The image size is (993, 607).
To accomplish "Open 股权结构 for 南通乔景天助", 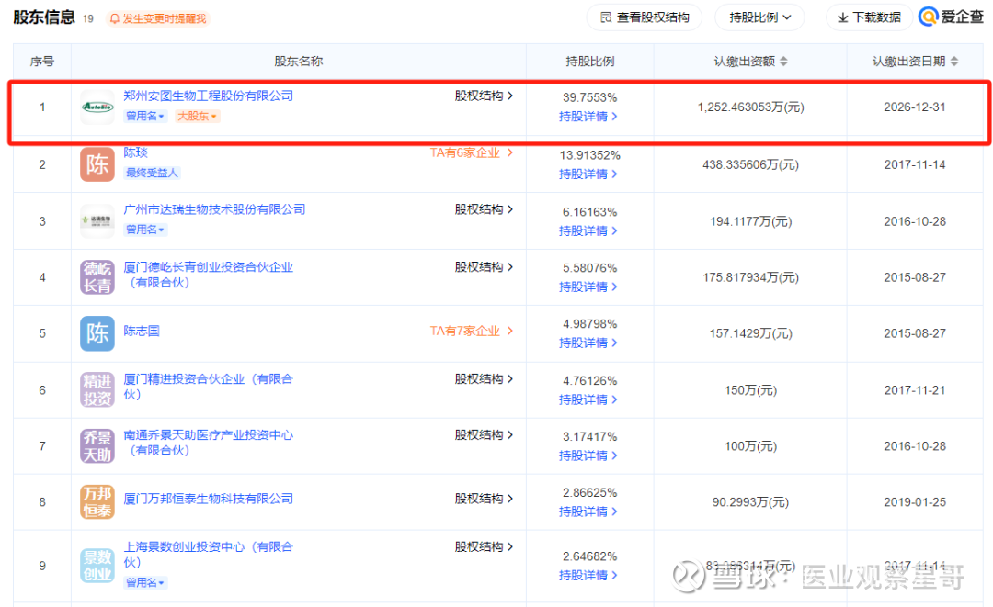I will click(484, 435).
